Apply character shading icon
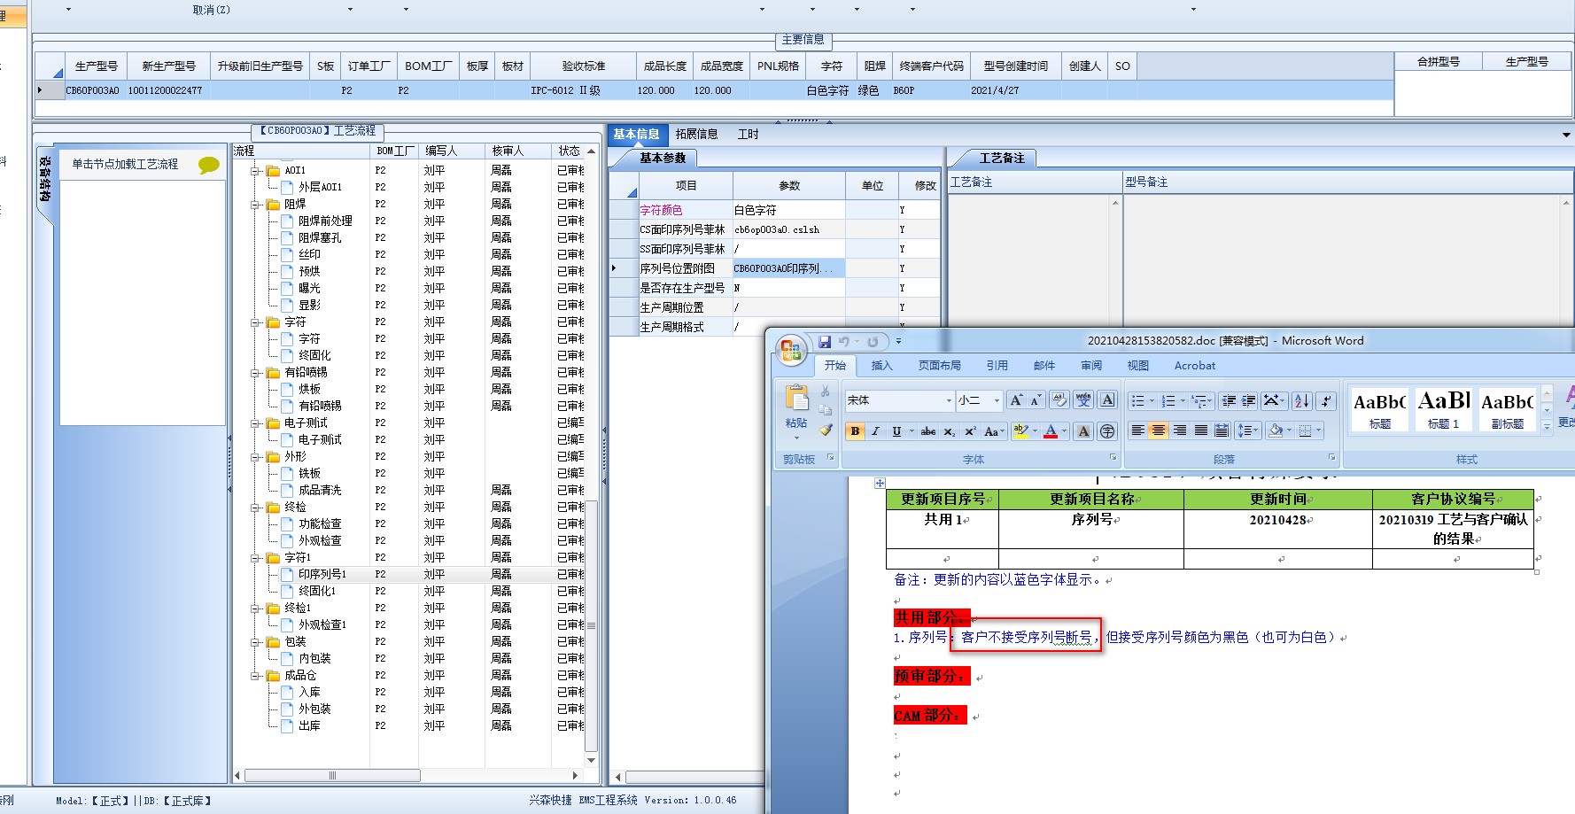1575x814 pixels. tap(1083, 431)
